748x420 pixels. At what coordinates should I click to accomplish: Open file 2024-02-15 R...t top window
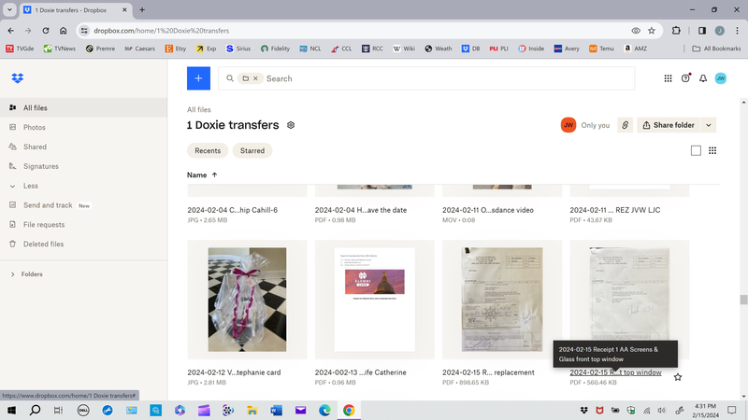click(615, 372)
